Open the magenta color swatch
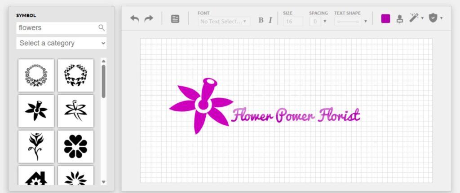Image resolution: width=460 pixels, height=193 pixels. [385, 19]
